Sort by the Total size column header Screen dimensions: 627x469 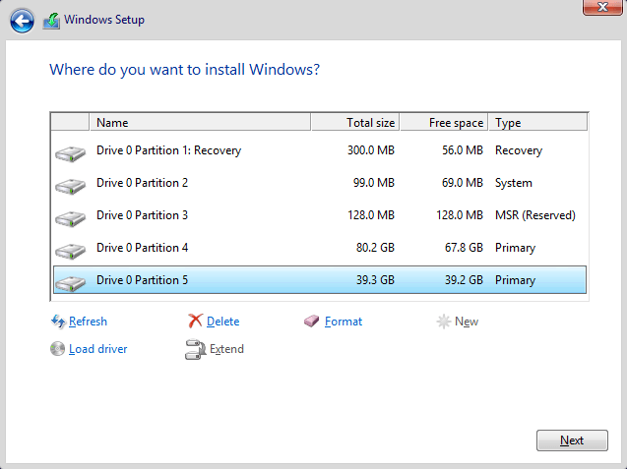355,122
